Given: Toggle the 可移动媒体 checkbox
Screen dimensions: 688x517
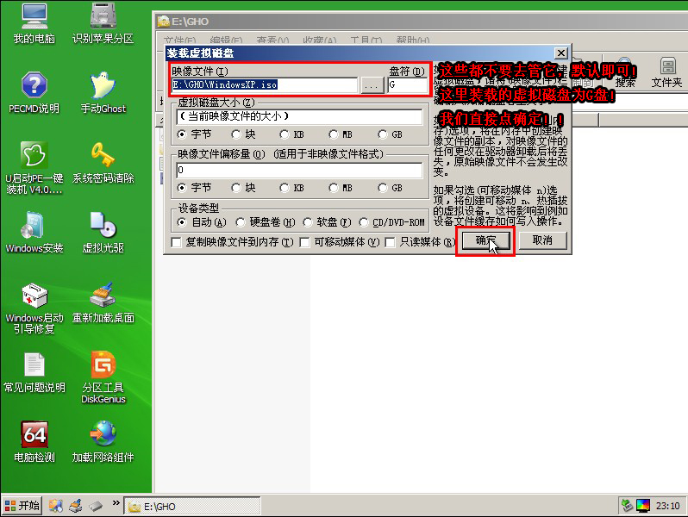Looking at the screenshot, I should click(x=305, y=243).
